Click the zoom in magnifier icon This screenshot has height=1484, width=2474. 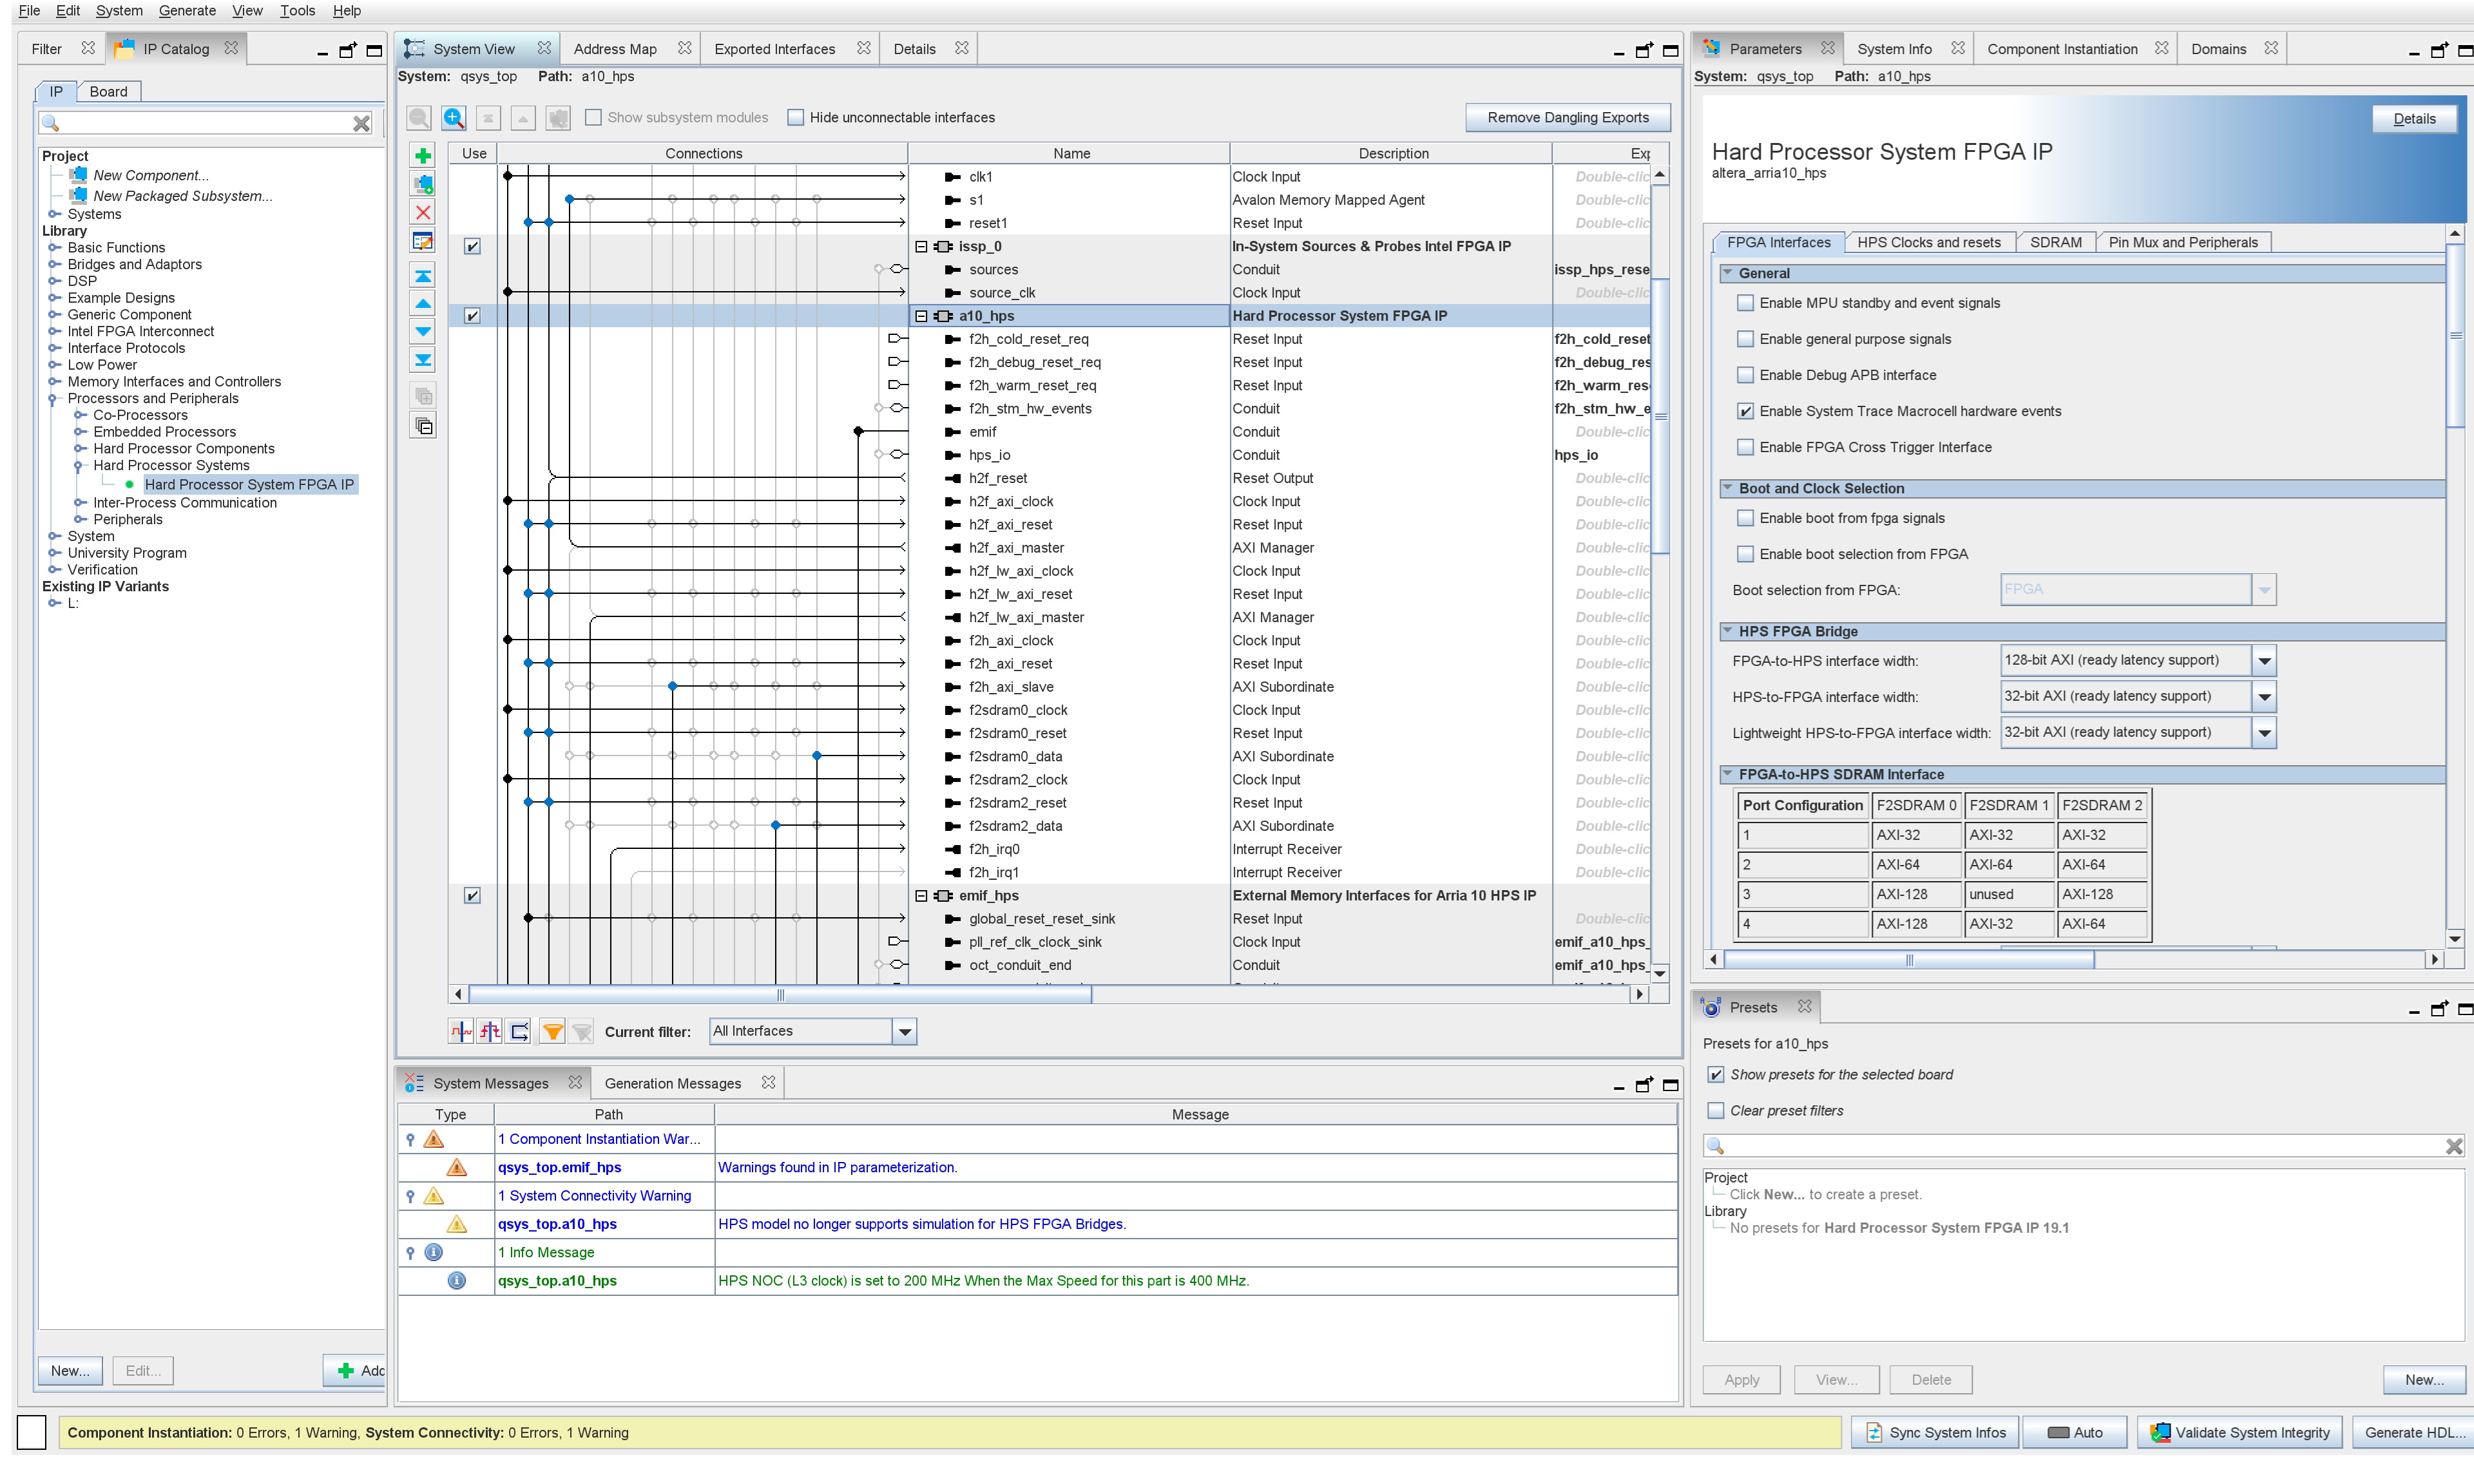coord(453,118)
